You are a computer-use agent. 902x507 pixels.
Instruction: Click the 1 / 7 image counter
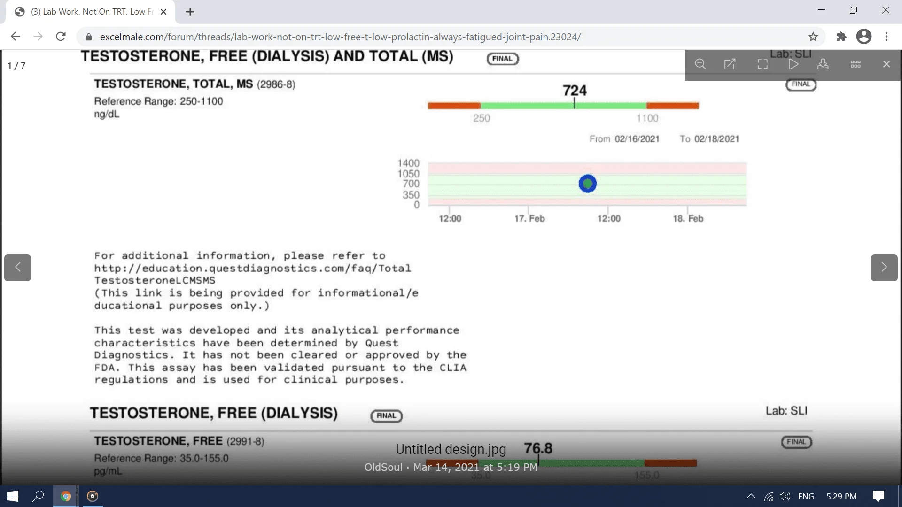16,66
